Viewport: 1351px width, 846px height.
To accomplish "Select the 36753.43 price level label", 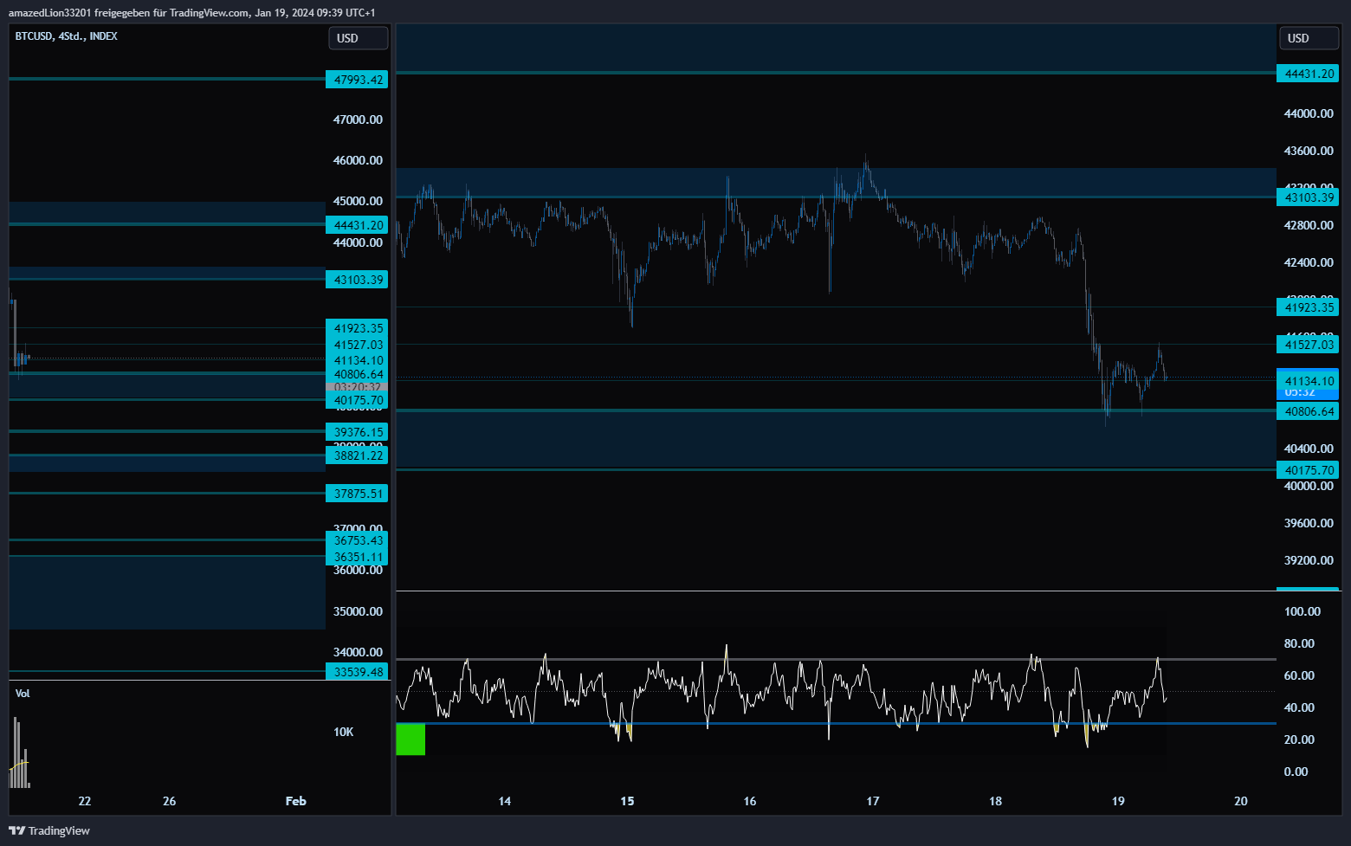I will [x=357, y=540].
